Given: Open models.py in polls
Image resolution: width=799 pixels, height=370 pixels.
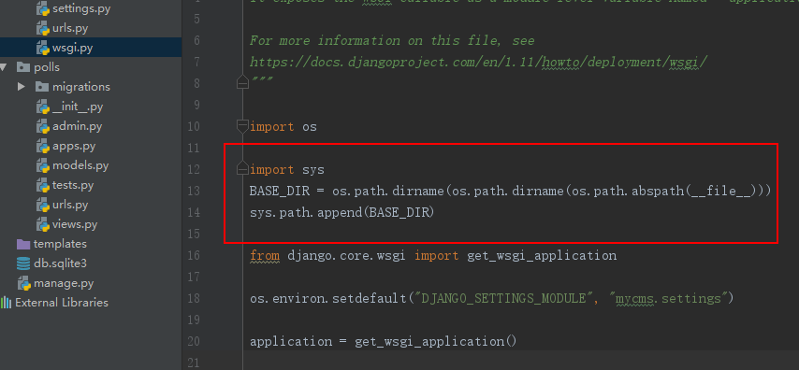Looking at the screenshot, I should coord(80,165).
